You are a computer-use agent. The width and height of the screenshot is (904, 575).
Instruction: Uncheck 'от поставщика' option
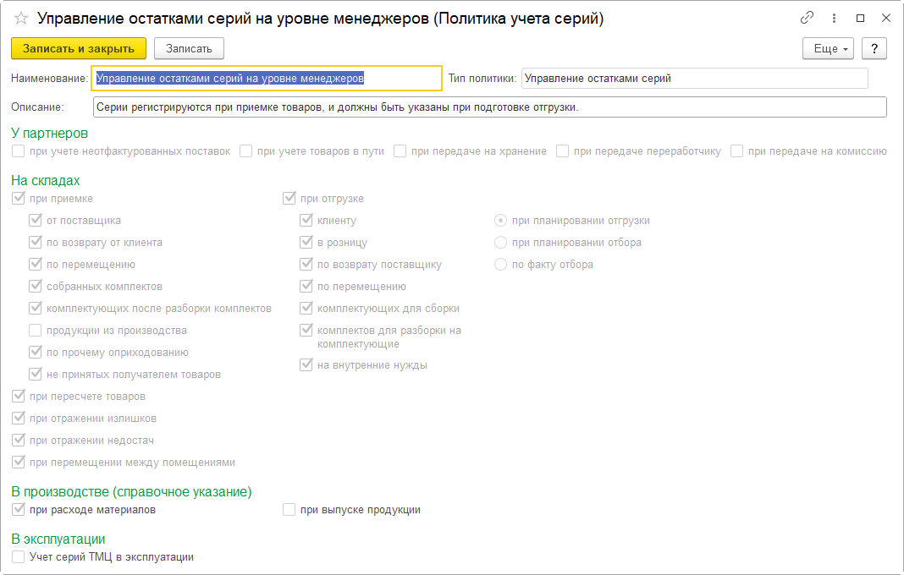pyautogui.click(x=36, y=220)
